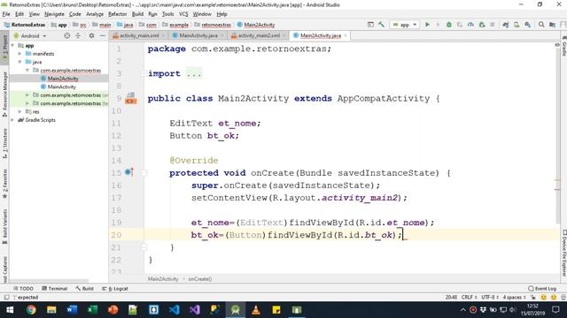Screen dimensions: 567x318
Task: Expand the manifests folder
Action: click(x=19, y=53)
